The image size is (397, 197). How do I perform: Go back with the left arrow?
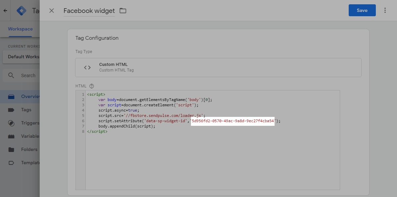[5, 11]
